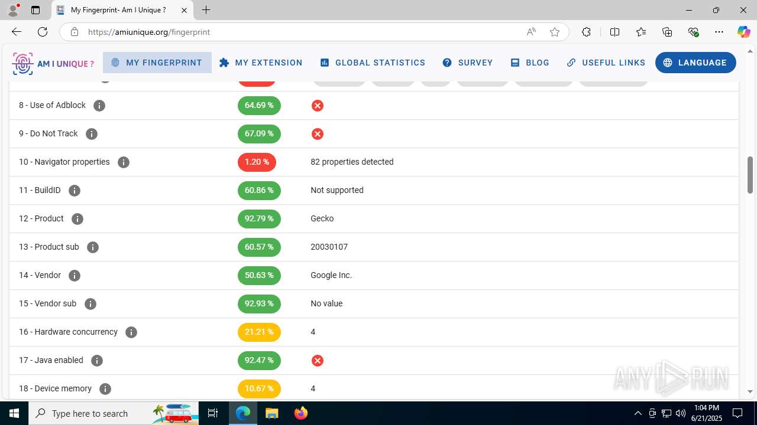Show info for Device memory

click(x=105, y=389)
